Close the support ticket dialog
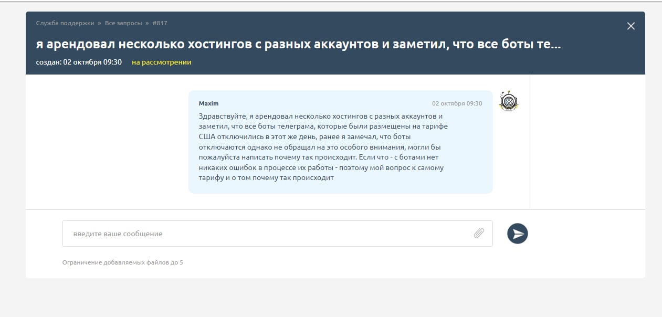This screenshot has height=317, width=662. pos(631,26)
